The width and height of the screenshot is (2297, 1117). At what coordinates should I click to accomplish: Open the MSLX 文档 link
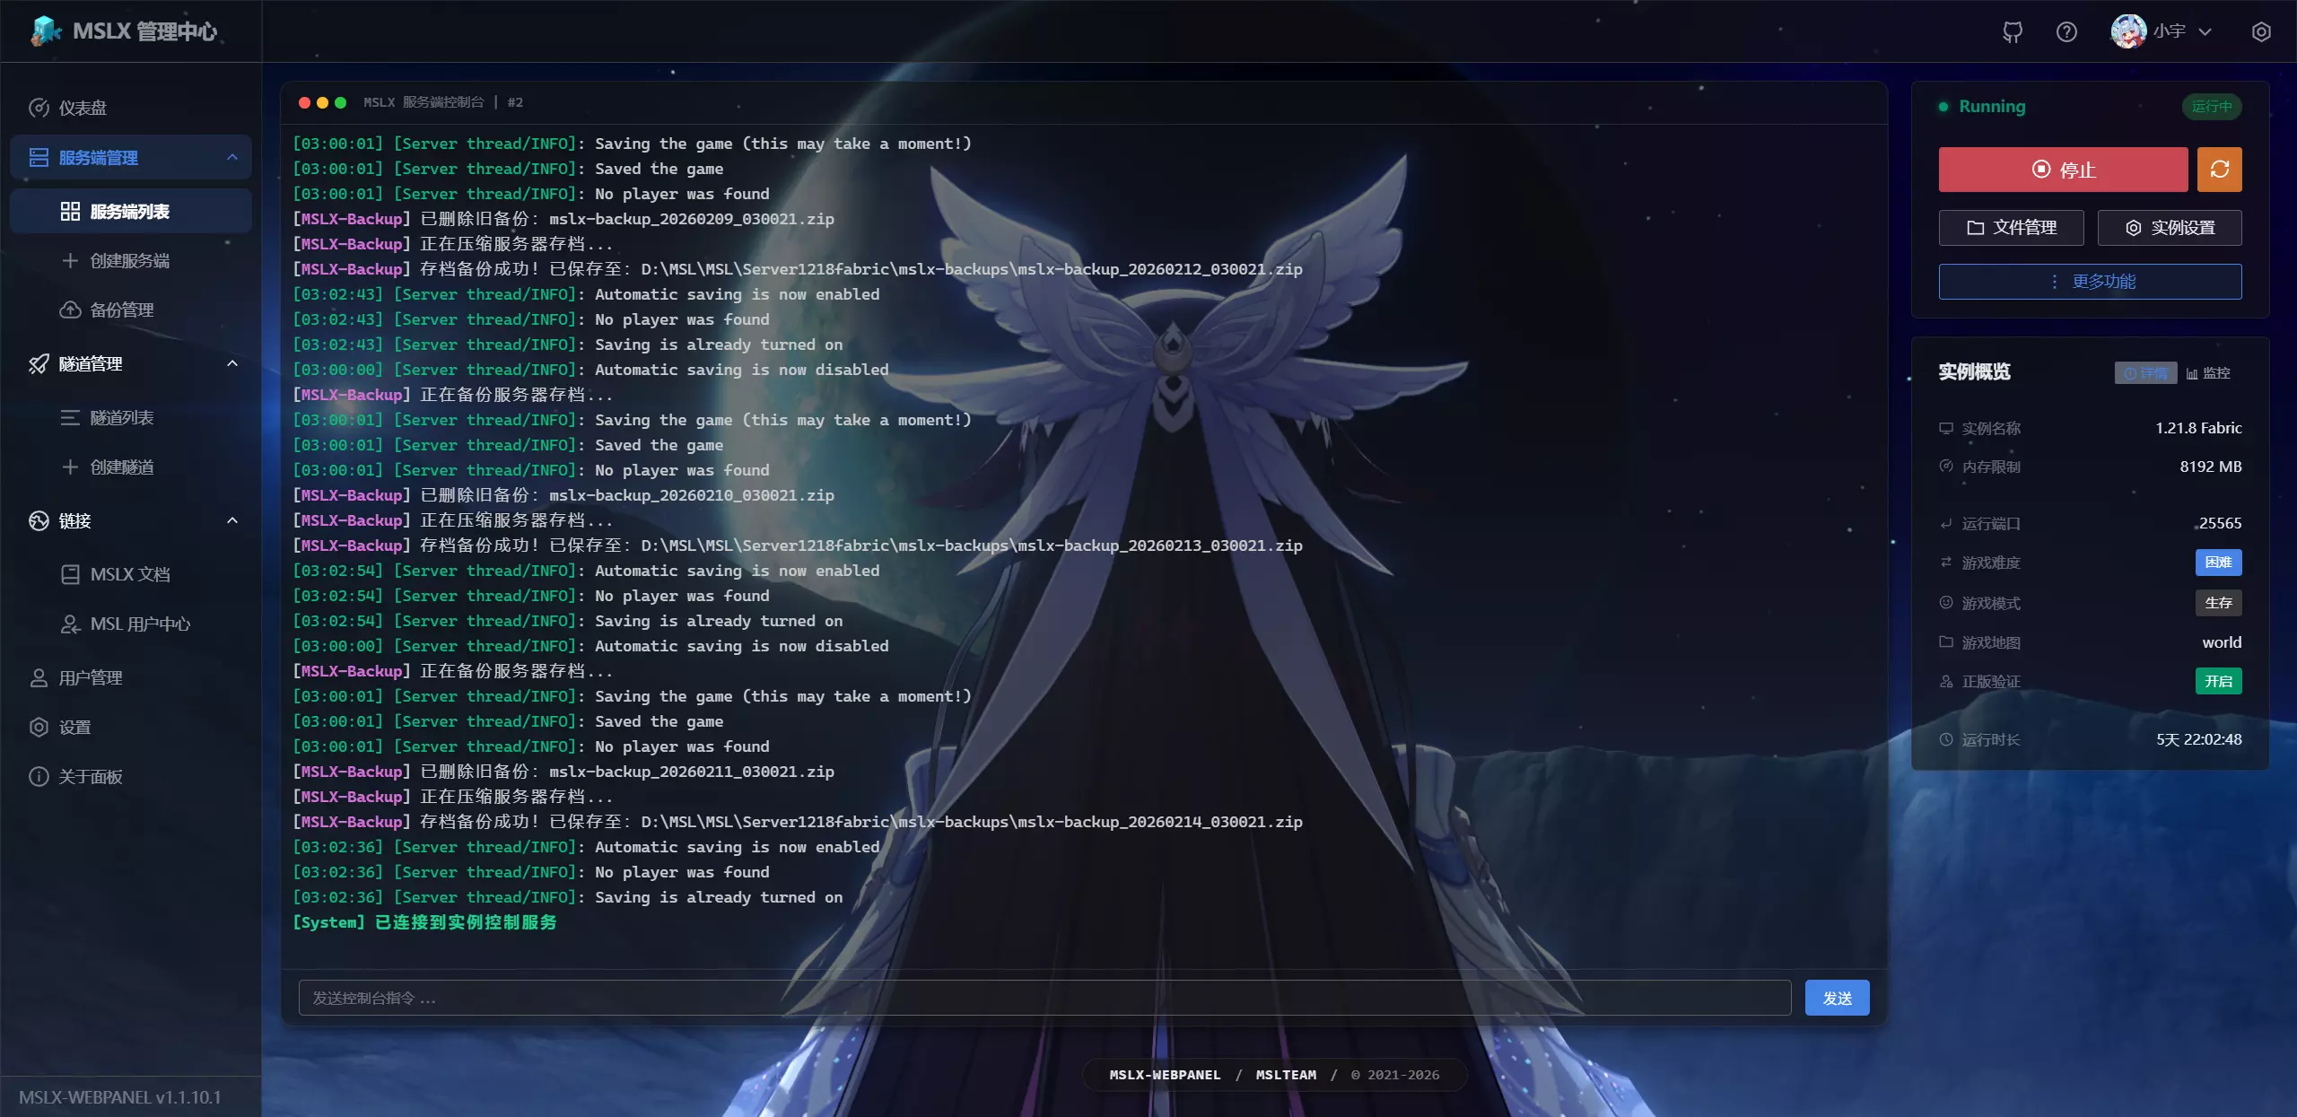click(131, 575)
